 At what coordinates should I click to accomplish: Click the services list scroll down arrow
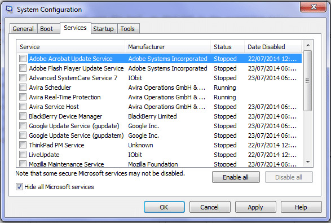pos(308,162)
